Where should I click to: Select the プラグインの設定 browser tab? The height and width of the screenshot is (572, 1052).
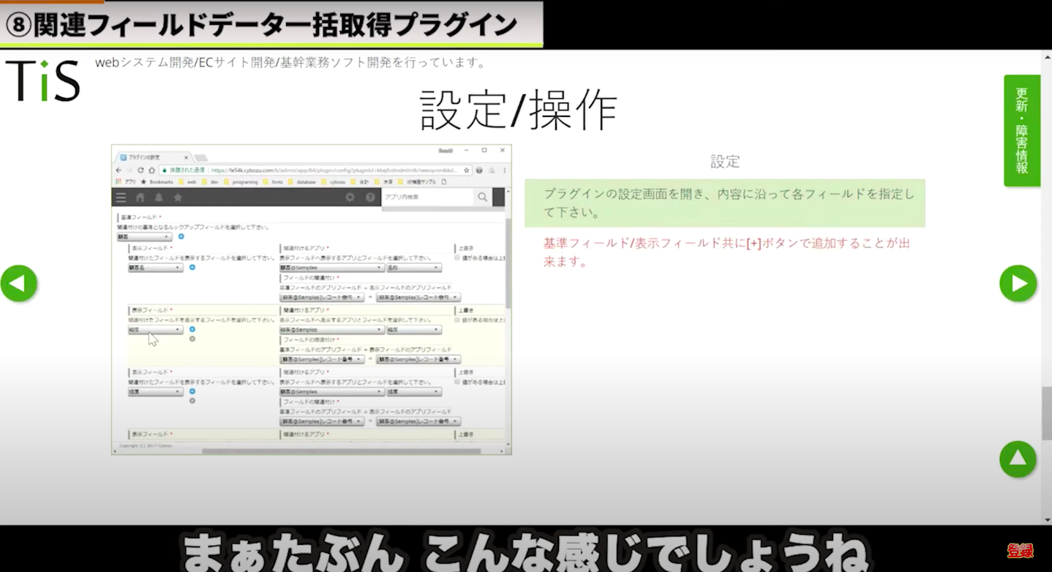click(x=154, y=157)
